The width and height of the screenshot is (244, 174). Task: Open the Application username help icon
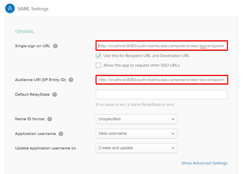pyautogui.click(x=61, y=134)
